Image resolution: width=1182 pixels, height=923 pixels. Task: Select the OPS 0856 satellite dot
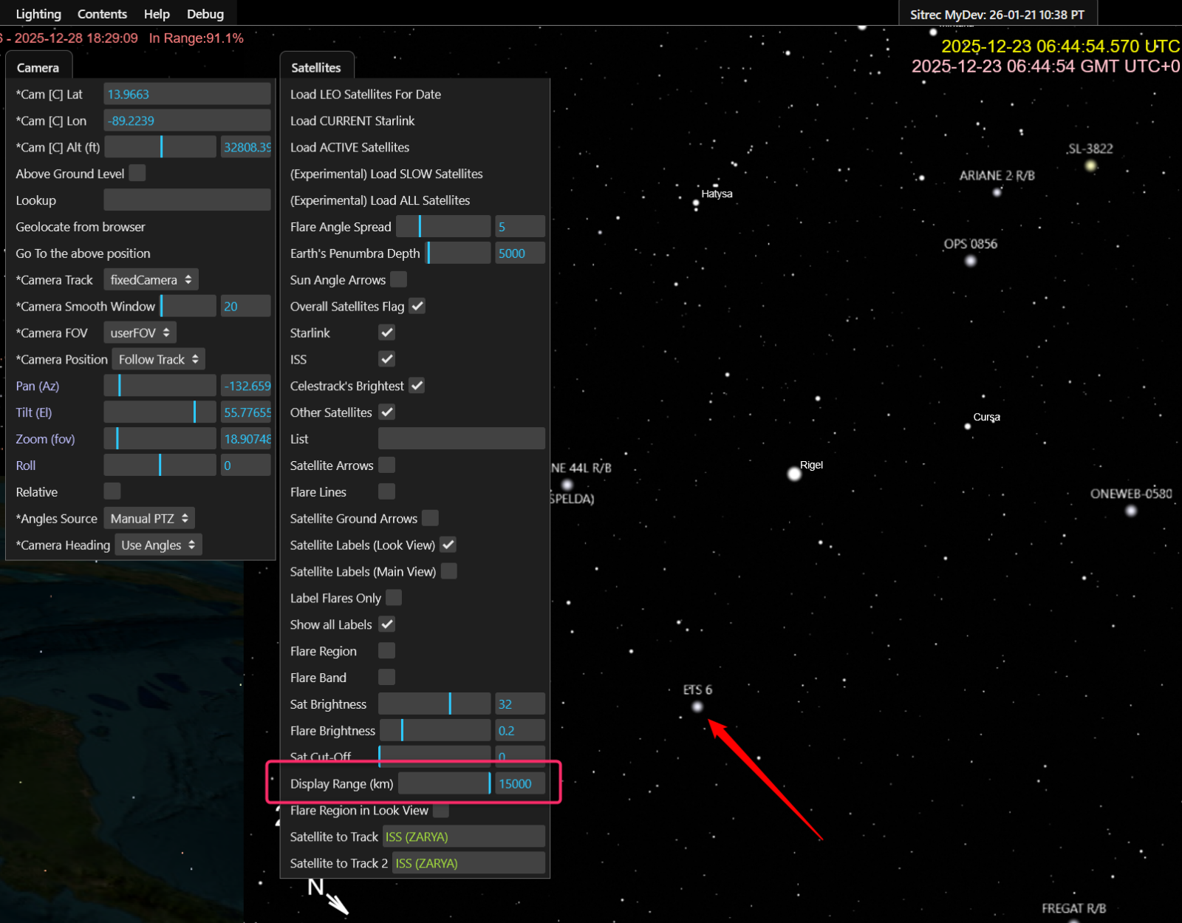971,261
